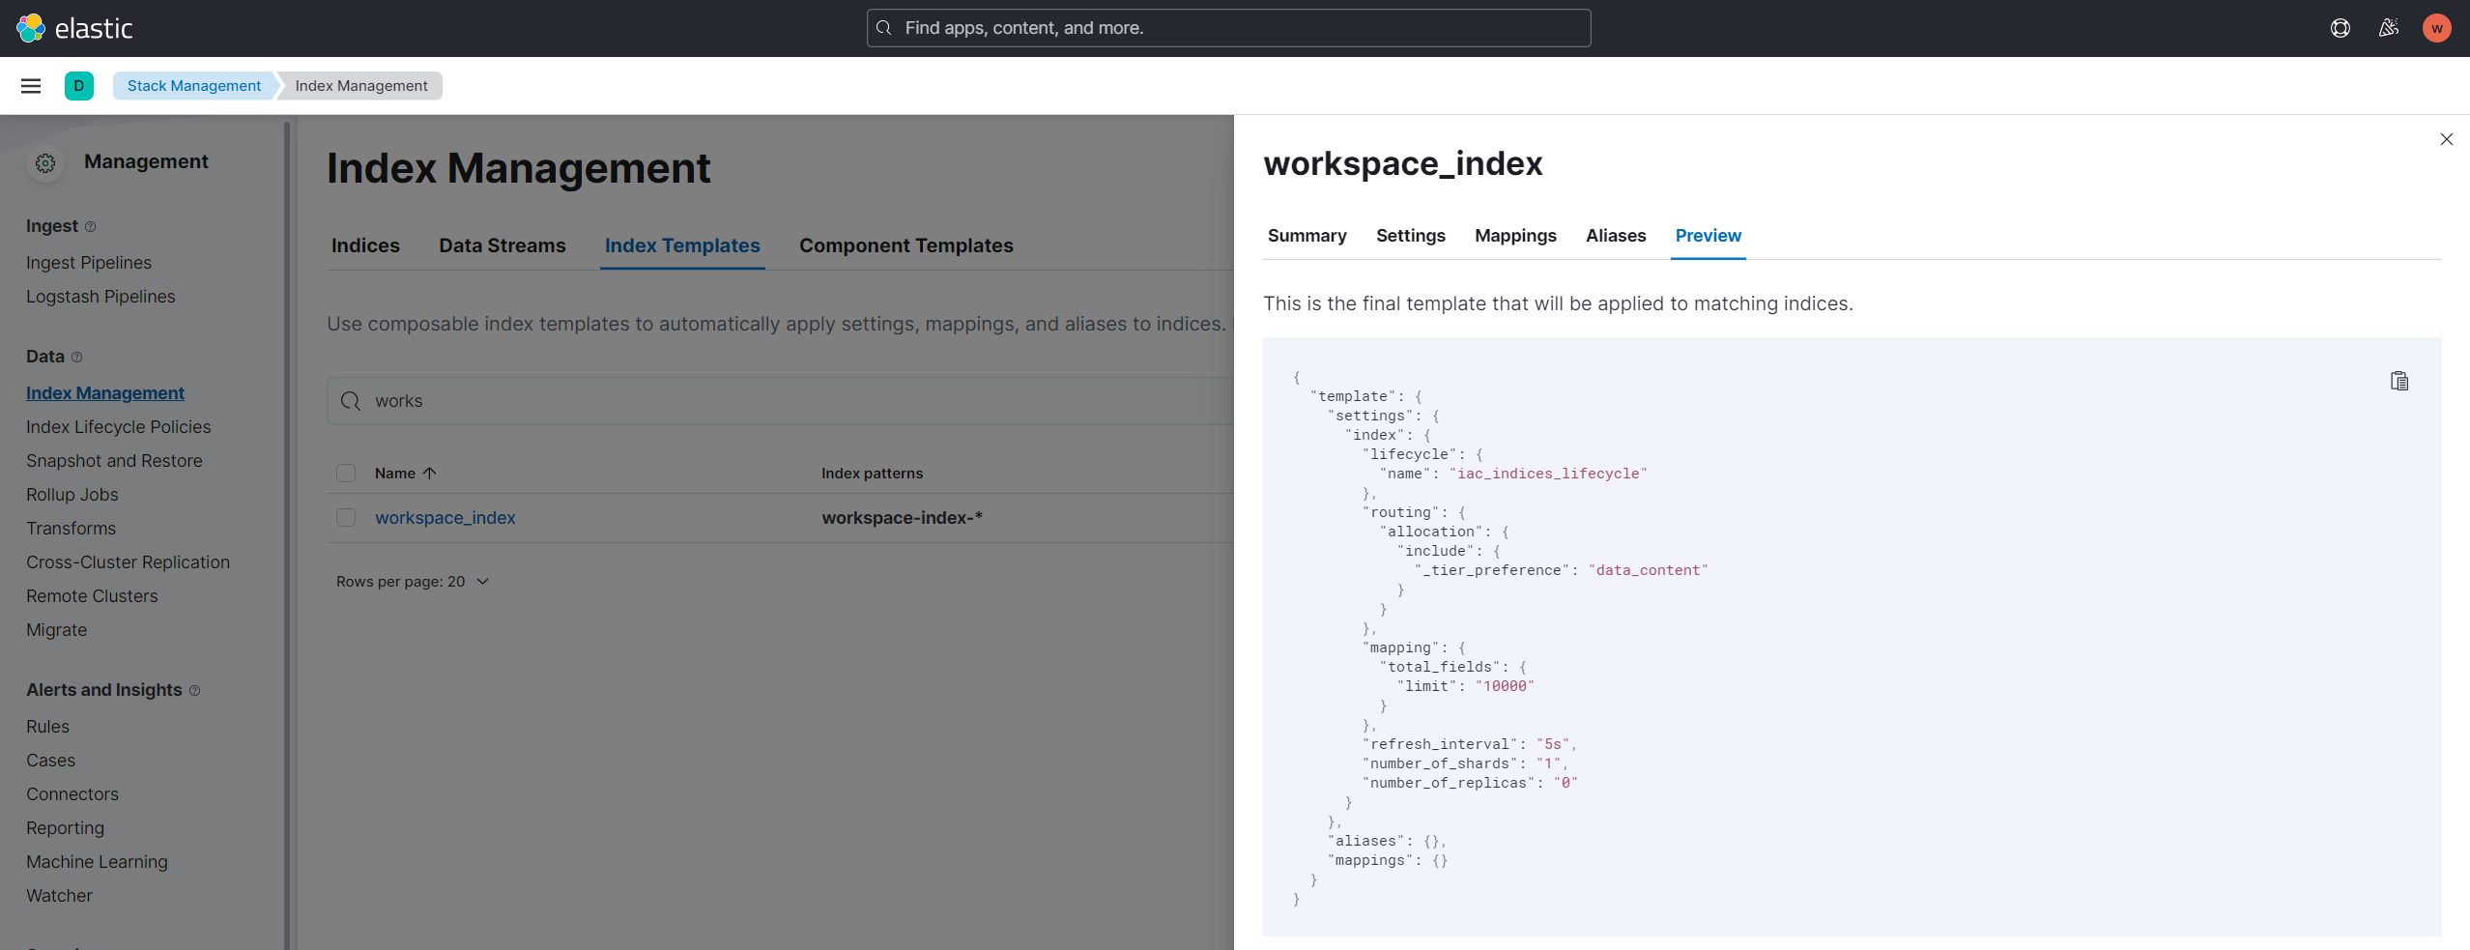Switch to the Summary tab
Viewport: 2470px width, 950px height.
coord(1307,236)
